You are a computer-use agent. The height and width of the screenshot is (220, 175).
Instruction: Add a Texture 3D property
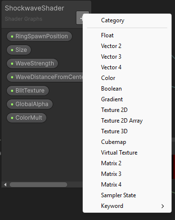pos(127,131)
